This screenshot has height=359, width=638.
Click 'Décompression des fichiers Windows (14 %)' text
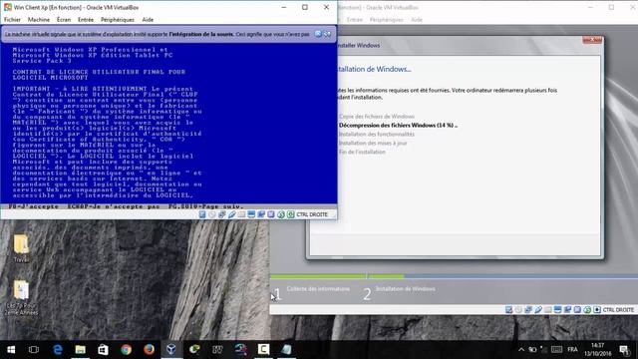[398, 126]
